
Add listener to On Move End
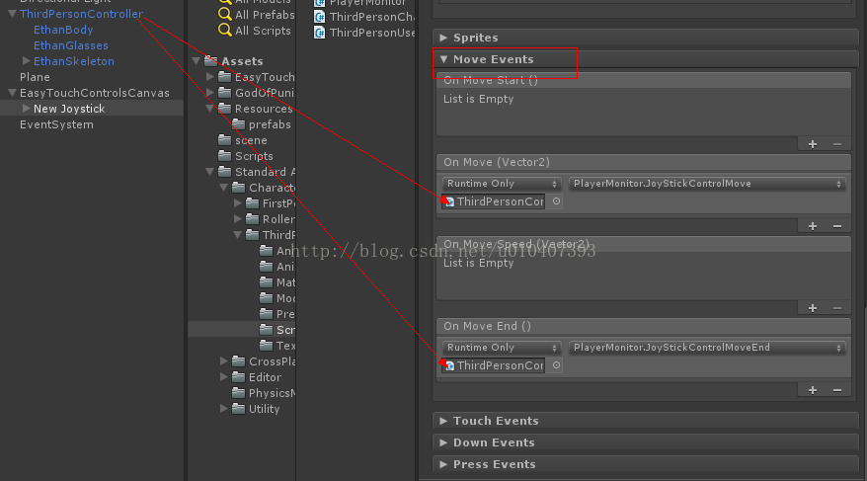coord(813,390)
